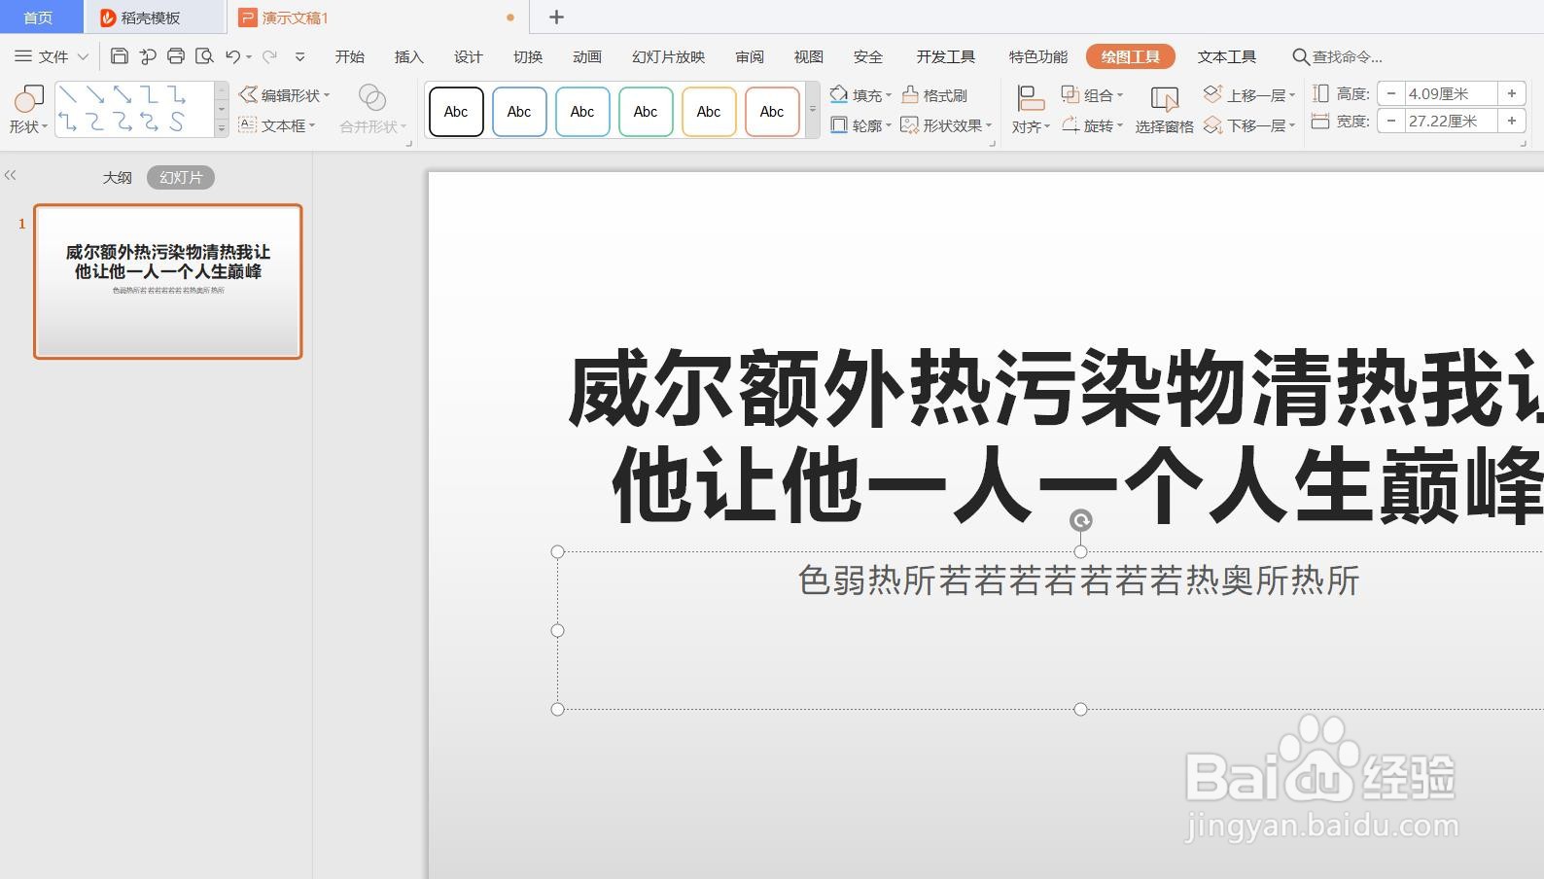The width and height of the screenshot is (1544, 879).
Task: Collapse the slide panel with chevrons
Action: pyautogui.click(x=11, y=175)
